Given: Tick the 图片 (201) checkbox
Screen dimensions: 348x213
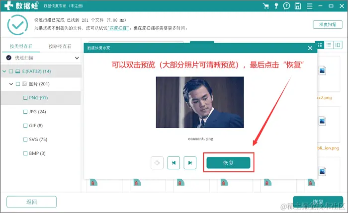Looking at the screenshot, I should 18,84.
